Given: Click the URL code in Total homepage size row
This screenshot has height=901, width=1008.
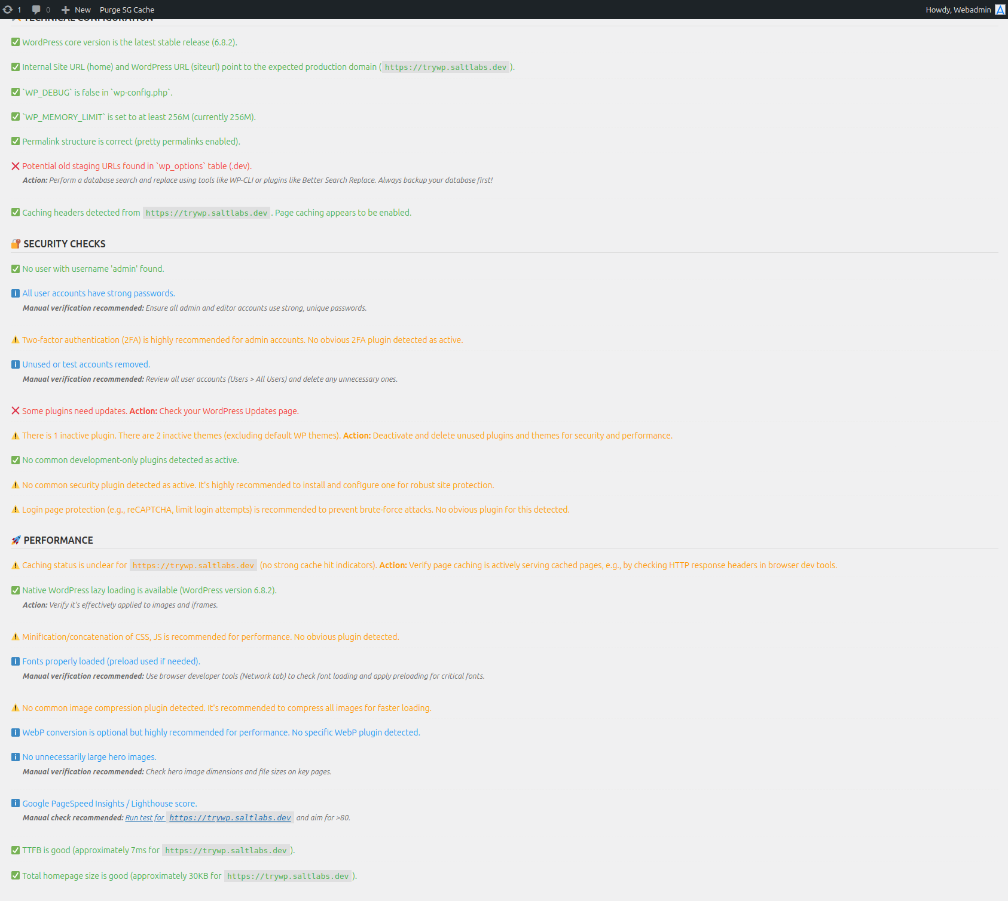Looking at the screenshot, I should click(288, 876).
